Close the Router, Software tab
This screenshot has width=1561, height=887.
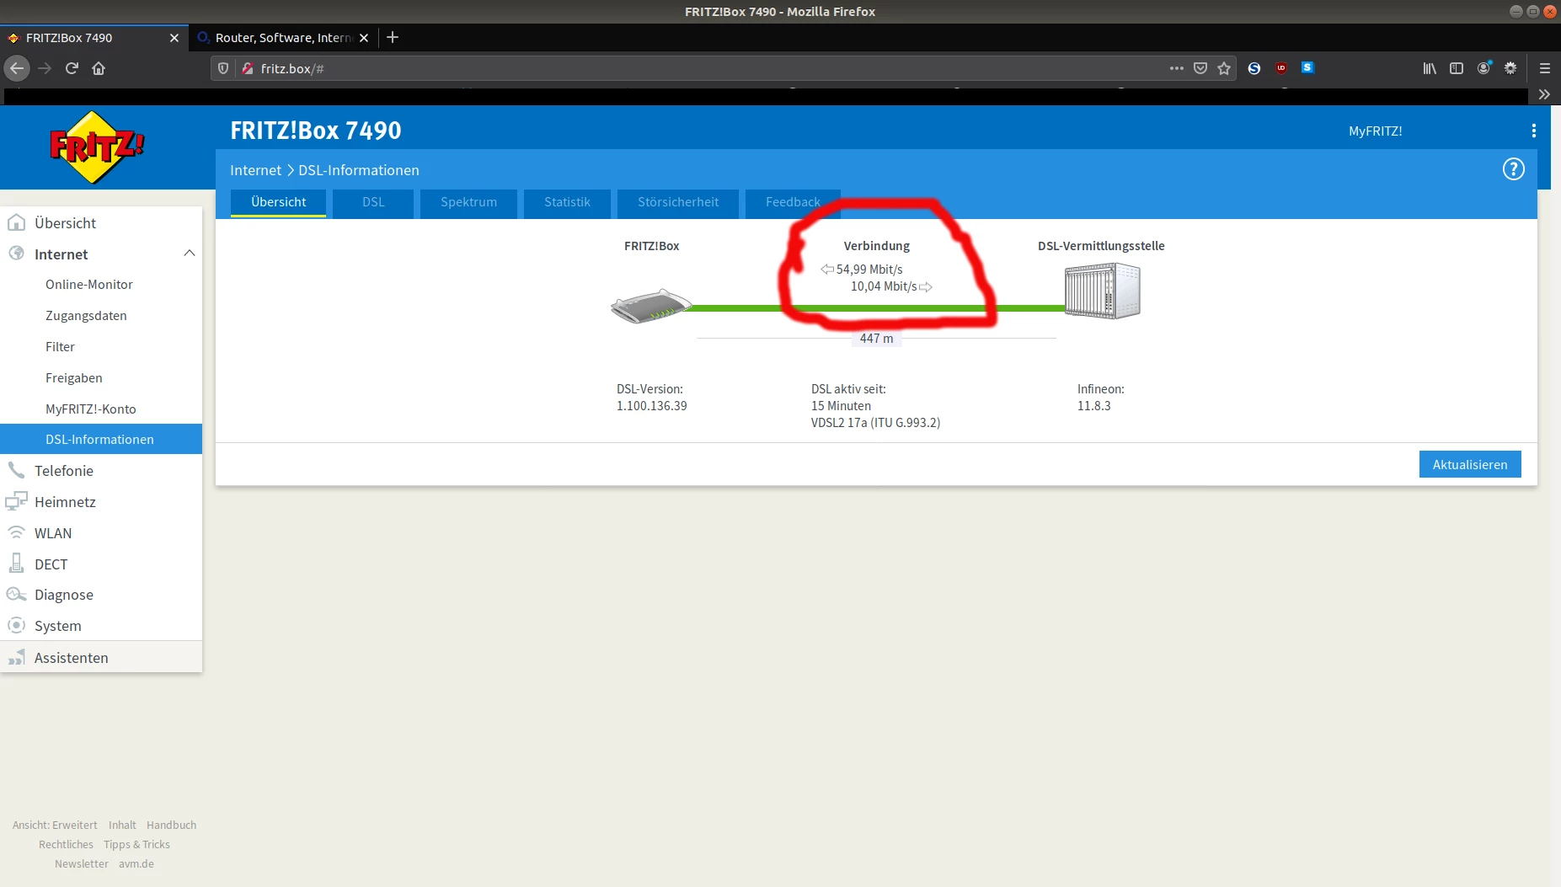[x=364, y=38]
